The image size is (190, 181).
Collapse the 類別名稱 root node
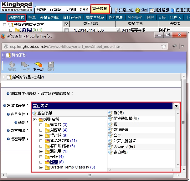35,119
